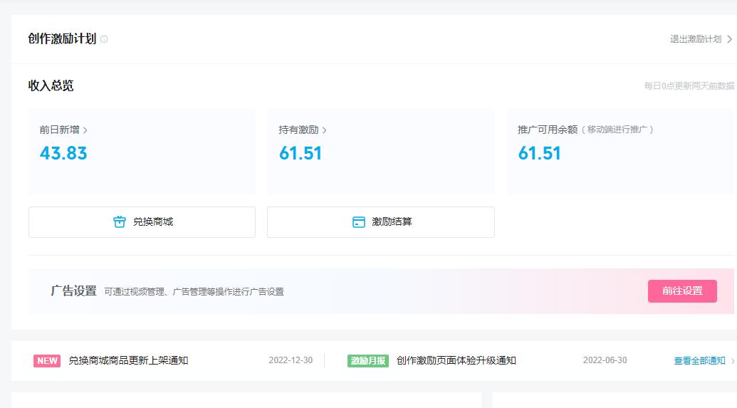
Task: Click the NEW badge on the notice
Action: [47, 360]
